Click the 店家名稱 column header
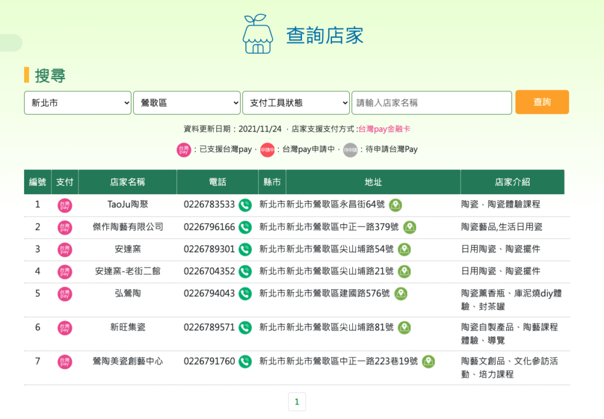Screen dimensions: 604x419 (127, 182)
